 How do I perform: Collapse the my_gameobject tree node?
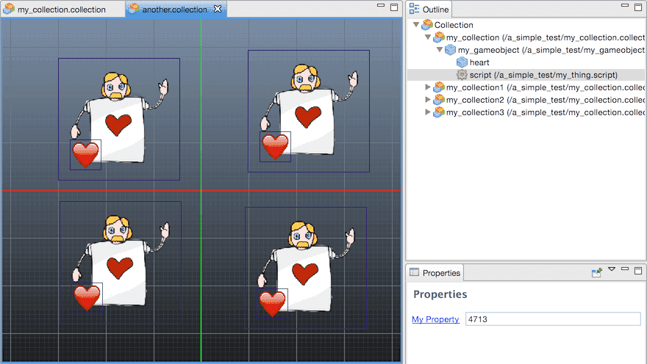[x=440, y=50]
